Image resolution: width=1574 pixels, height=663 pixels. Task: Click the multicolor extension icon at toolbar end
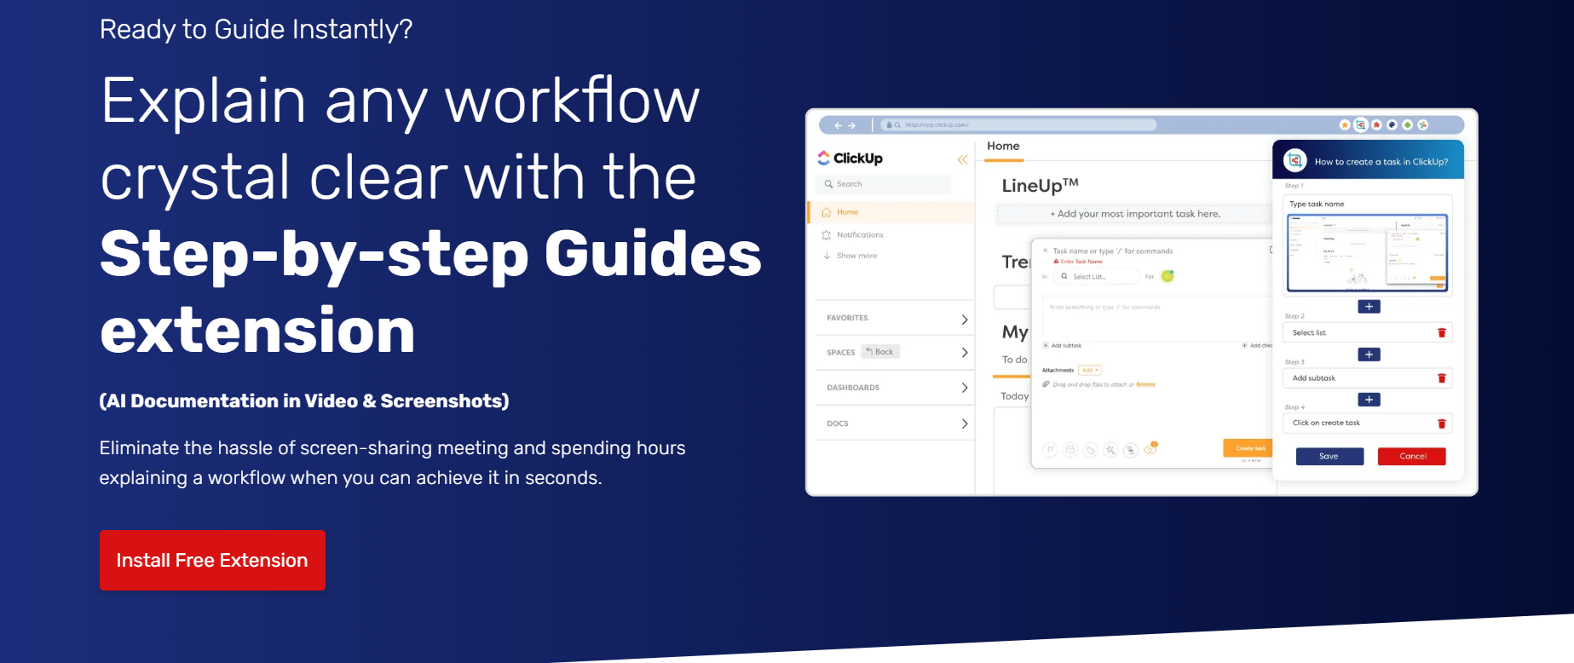[1423, 125]
